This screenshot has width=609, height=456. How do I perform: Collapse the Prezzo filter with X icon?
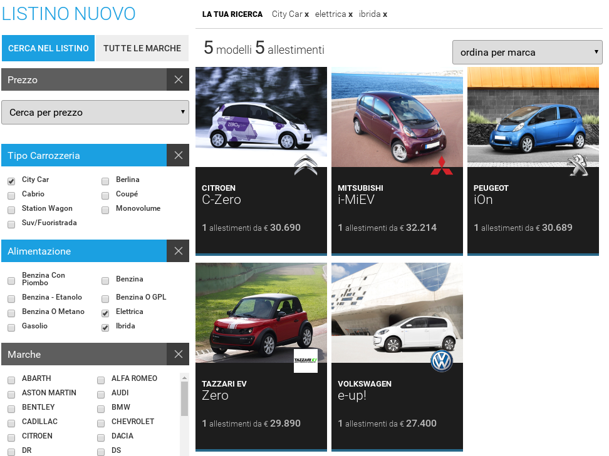(x=178, y=80)
